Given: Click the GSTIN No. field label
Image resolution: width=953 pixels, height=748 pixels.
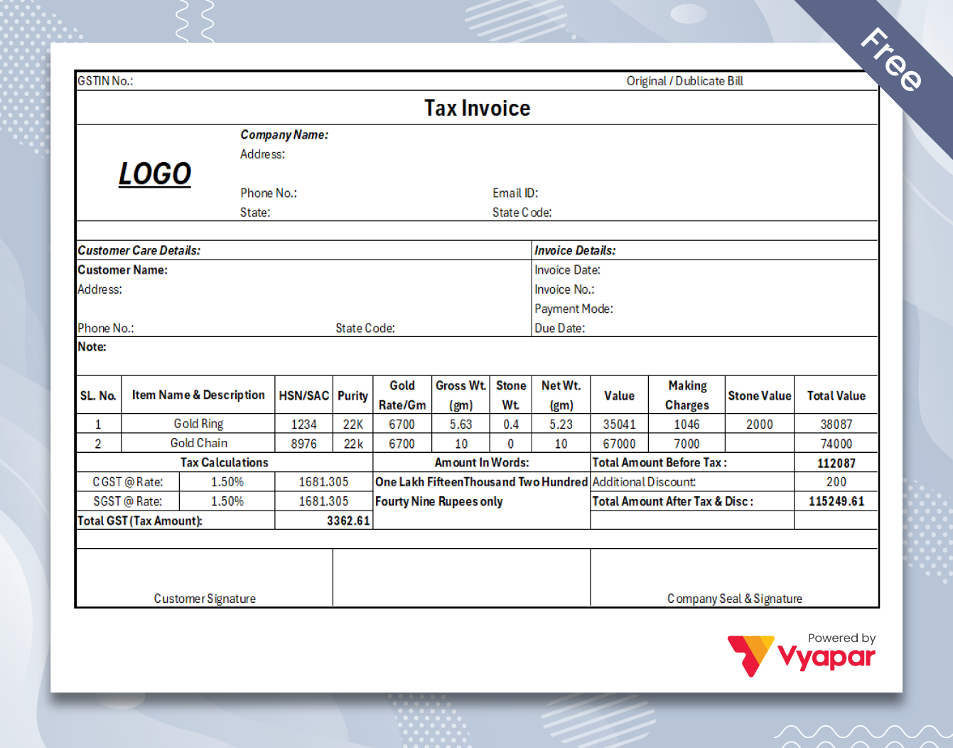Looking at the screenshot, I should (x=105, y=81).
